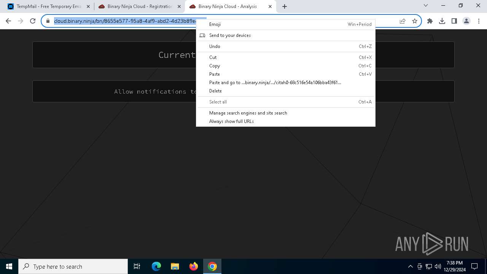This screenshot has height=274, width=487.
Task: Expand the tab search dropdown
Action: (426, 5)
